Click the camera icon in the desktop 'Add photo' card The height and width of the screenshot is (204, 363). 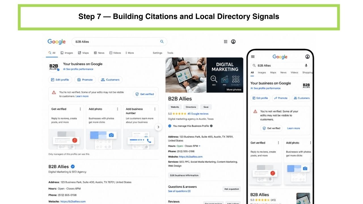coord(111,135)
